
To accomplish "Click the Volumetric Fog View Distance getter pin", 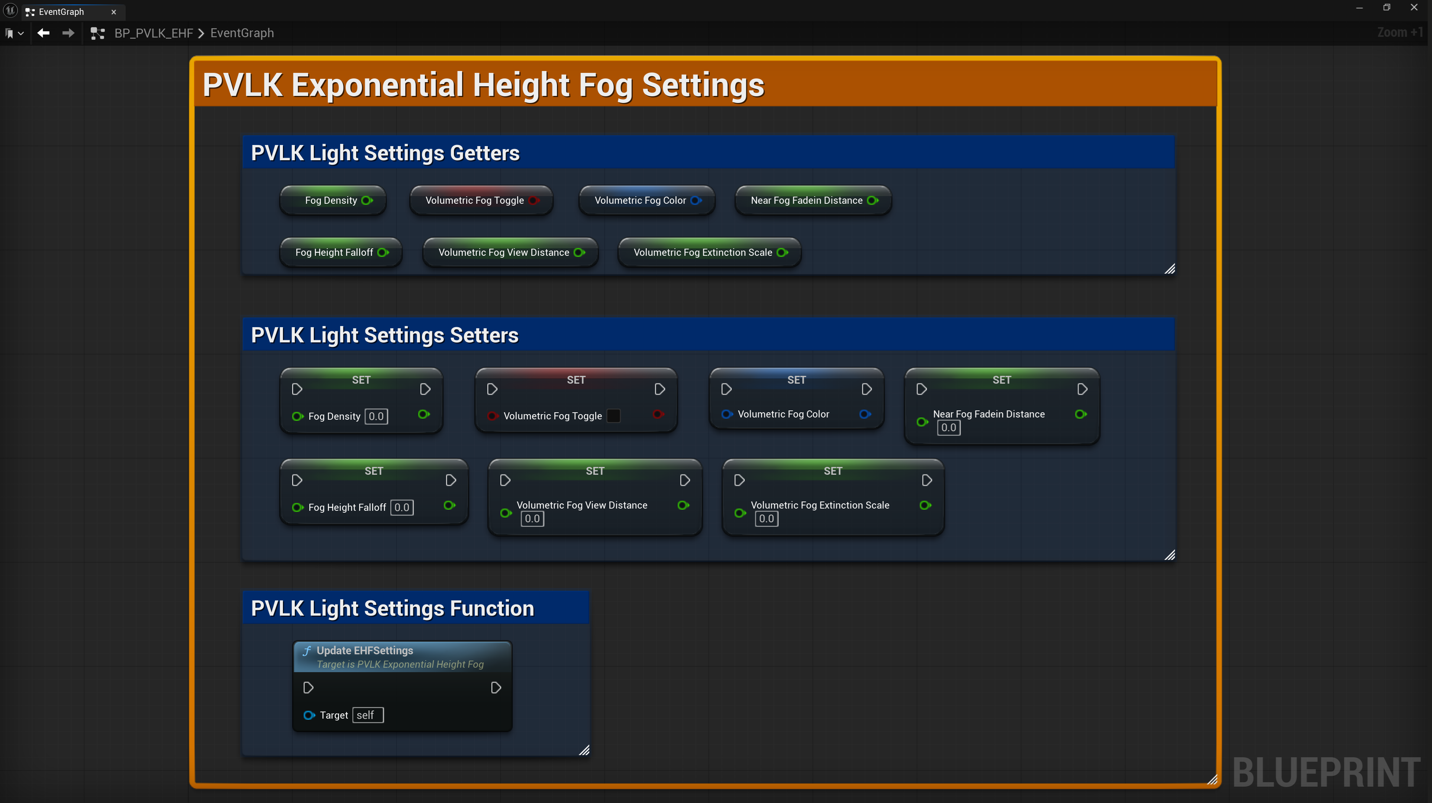I will pyautogui.click(x=579, y=252).
